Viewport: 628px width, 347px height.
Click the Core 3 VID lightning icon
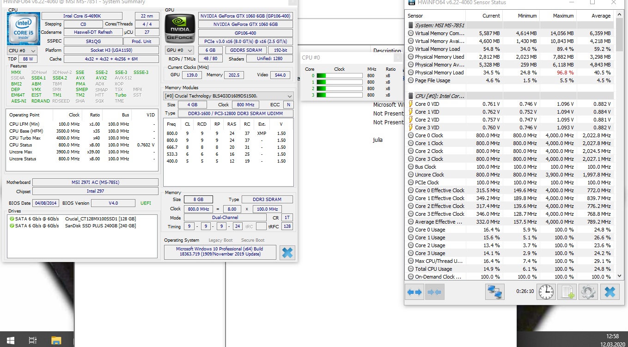tap(411, 128)
